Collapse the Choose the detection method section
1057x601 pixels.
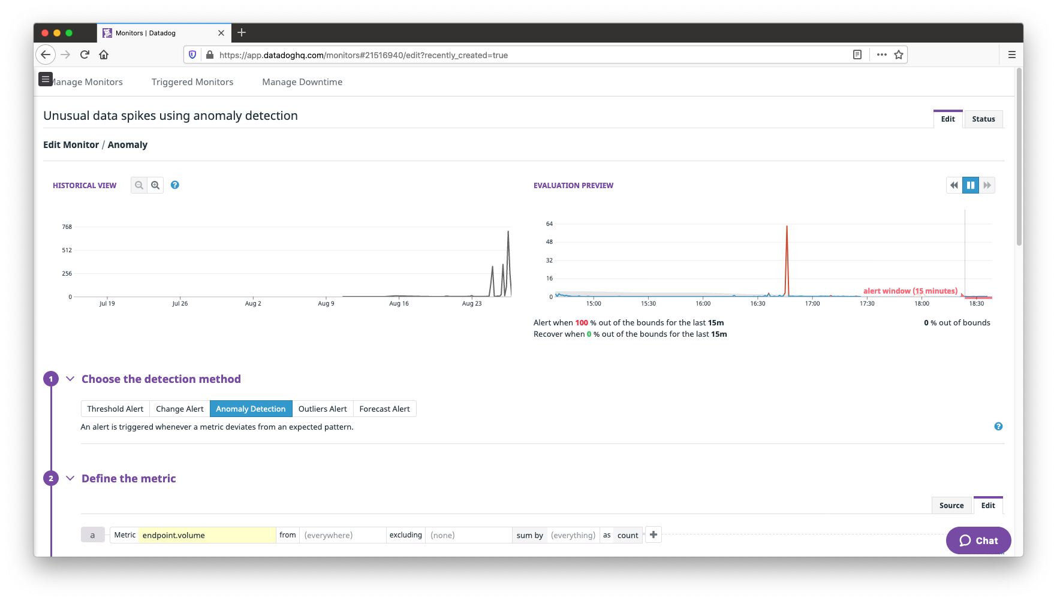pyautogui.click(x=70, y=379)
